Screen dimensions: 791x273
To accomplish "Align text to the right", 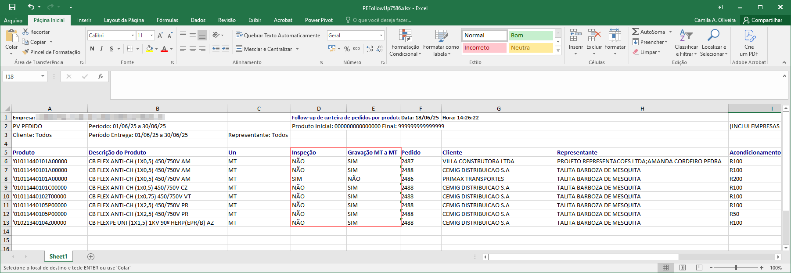I will [202, 49].
